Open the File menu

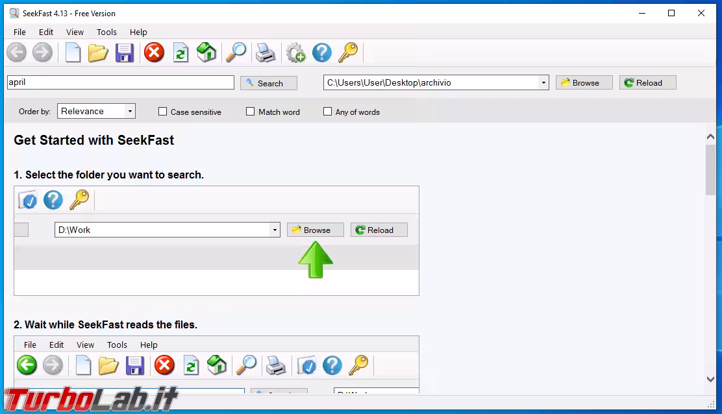click(19, 32)
